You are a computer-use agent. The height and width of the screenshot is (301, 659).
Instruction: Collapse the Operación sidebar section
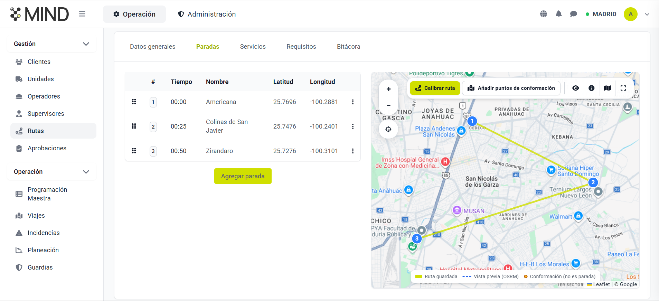86,172
